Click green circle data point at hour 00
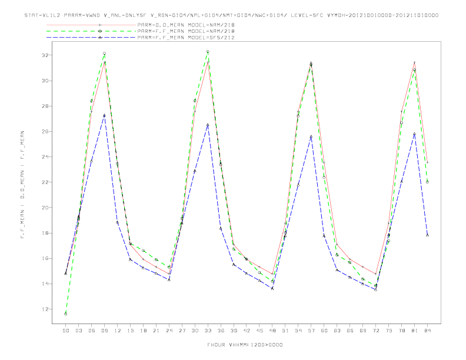 point(66,314)
